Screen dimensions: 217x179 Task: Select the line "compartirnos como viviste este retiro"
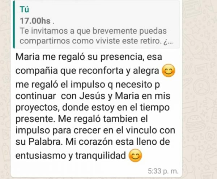90,41
